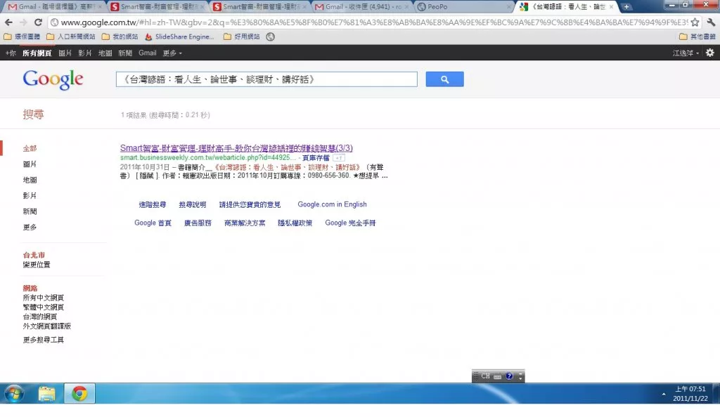Click the 廣告服務 link
Image resolution: width=720 pixels, height=417 pixels.
pos(198,223)
